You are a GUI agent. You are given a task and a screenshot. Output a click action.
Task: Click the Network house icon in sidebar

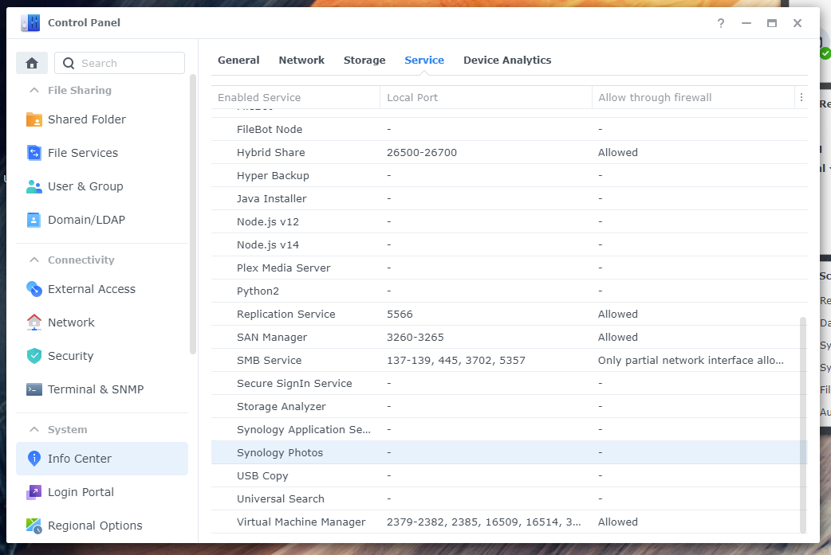click(x=34, y=322)
